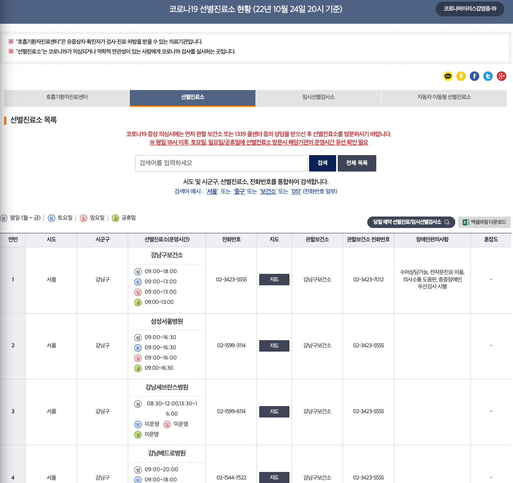The width and height of the screenshot is (513, 483).
Task: Share page on Google Plus
Action: (x=502, y=76)
